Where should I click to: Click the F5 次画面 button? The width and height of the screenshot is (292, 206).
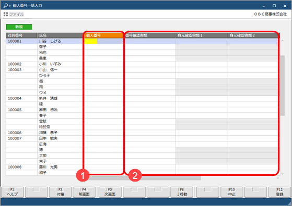(x=110, y=192)
